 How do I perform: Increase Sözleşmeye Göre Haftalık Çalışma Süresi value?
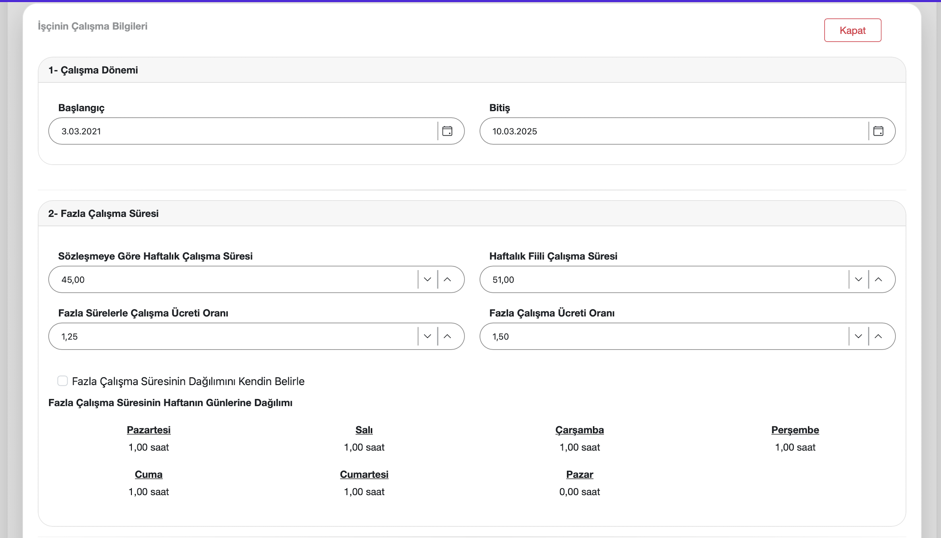(447, 279)
